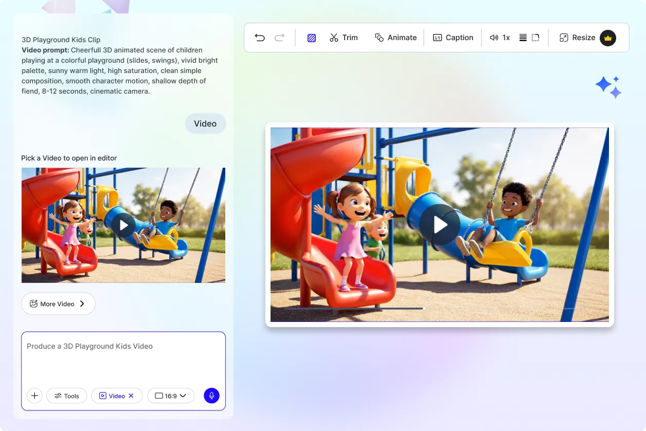Click the undo icon

tap(260, 37)
